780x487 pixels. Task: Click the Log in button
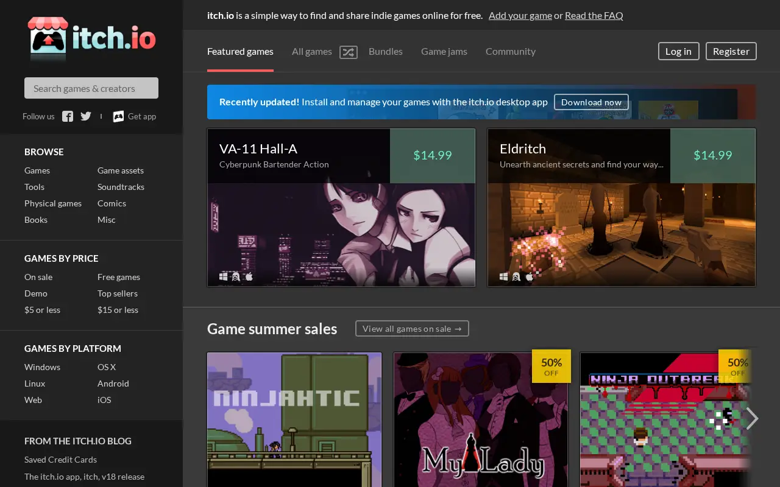pos(678,51)
